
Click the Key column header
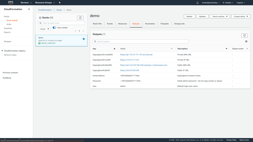tap(95, 49)
